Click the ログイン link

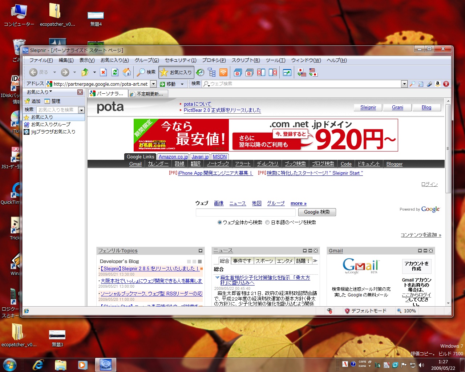coord(429,184)
